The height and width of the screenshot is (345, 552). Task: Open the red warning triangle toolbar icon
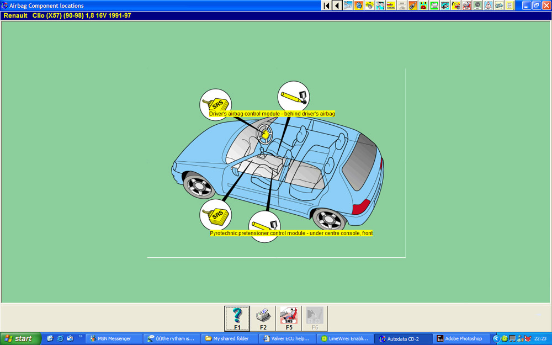pyautogui.click(x=489, y=6)
